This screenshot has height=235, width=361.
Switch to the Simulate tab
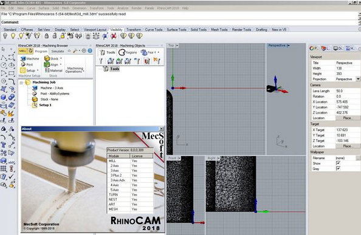click(58, 51)
